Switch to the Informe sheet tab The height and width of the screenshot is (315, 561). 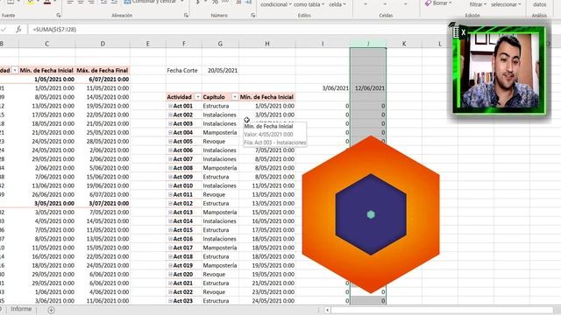point(21,309)
